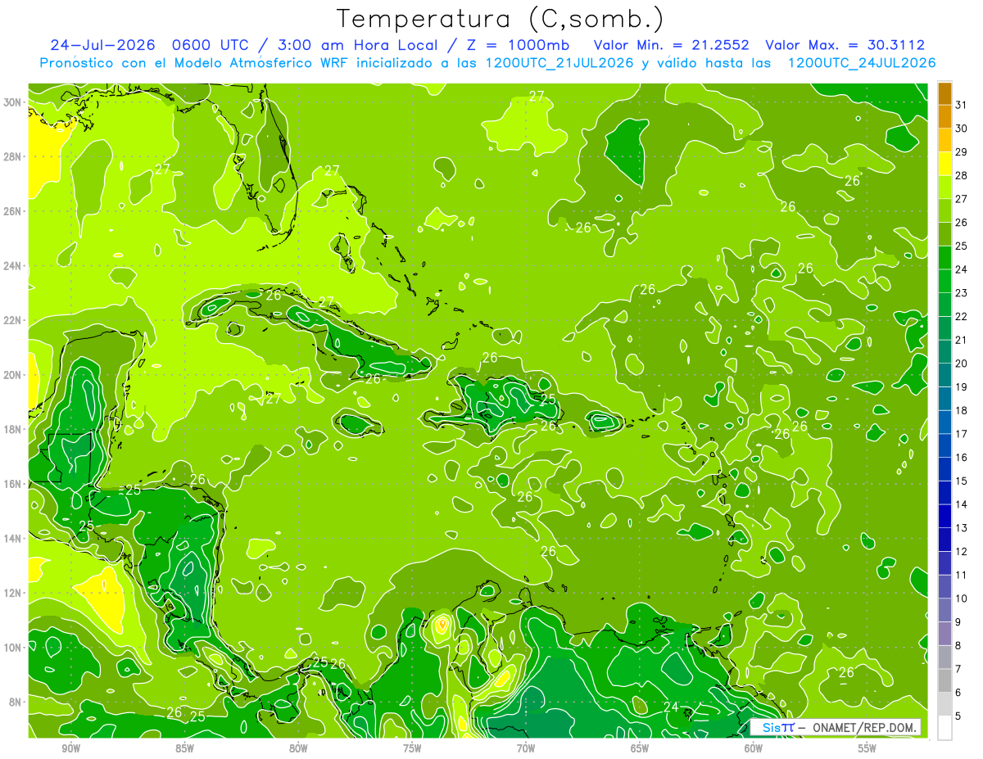Image resolution: width=983 pixels, height=759 pixels.
Task: Click the '24N' latitude axis label
Action: click(14, 265)
